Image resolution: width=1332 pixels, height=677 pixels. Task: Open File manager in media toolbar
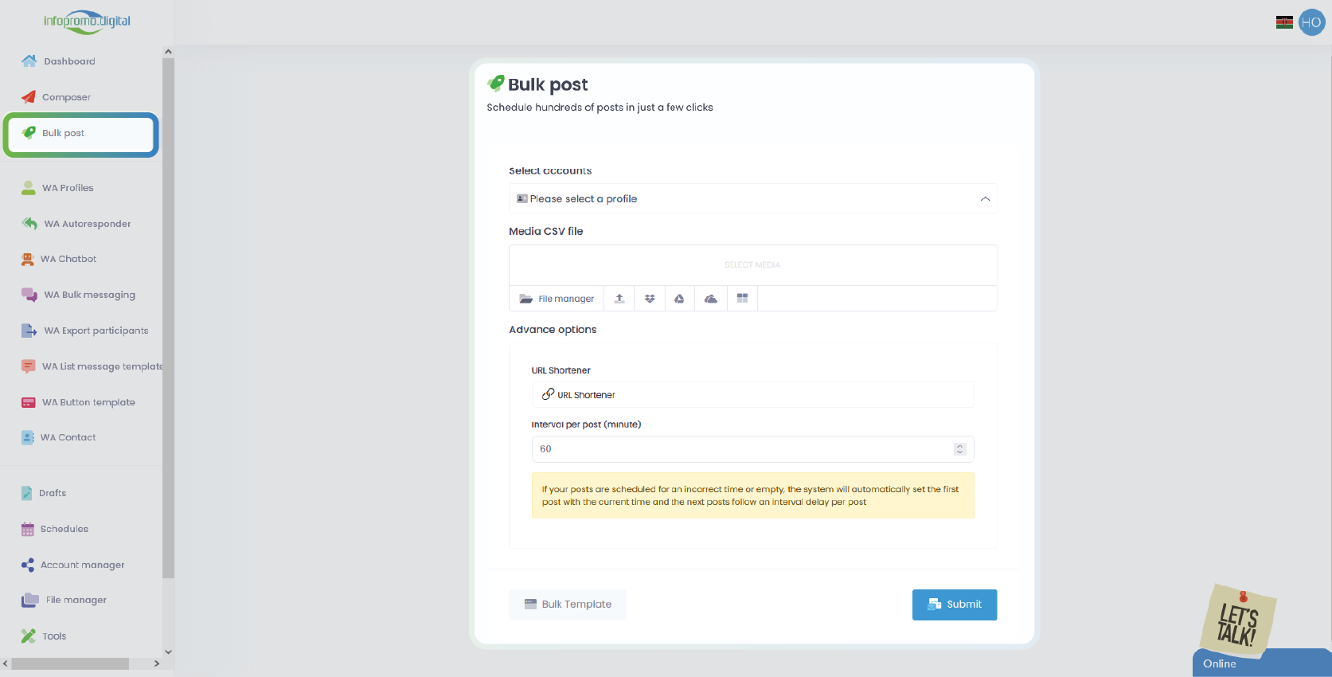(x=557, y=299)
